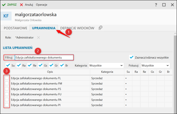This screenshot has height=114, width=177.
Task: Select row Edycja zafiskalizowanego dokumentu FU
Action: pyautogui.click(x=88, y=94)
